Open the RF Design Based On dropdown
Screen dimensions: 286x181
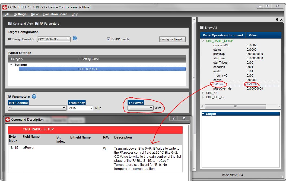click(x=68, y=39)
